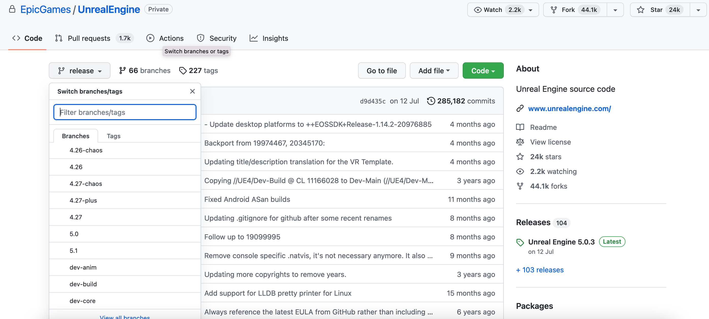This screenshot has width=709, height=319.
Task: Click the fork icon beside 44.1k forks
Action: click(520, 186)
